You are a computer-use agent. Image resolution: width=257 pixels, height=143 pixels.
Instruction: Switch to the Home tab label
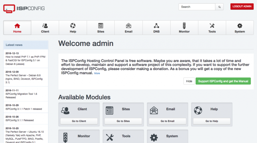point(17,31)
